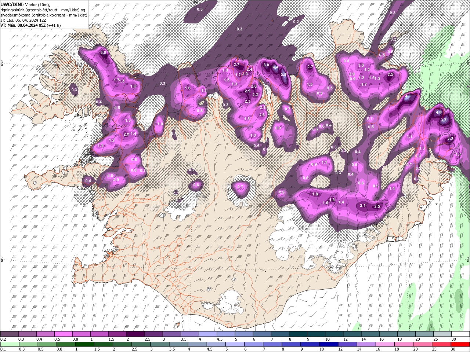Click the "3.7" snowfall value in the east
Viewport: 470px width, 352px height.
pyautogui.click(x=444, y=120)
